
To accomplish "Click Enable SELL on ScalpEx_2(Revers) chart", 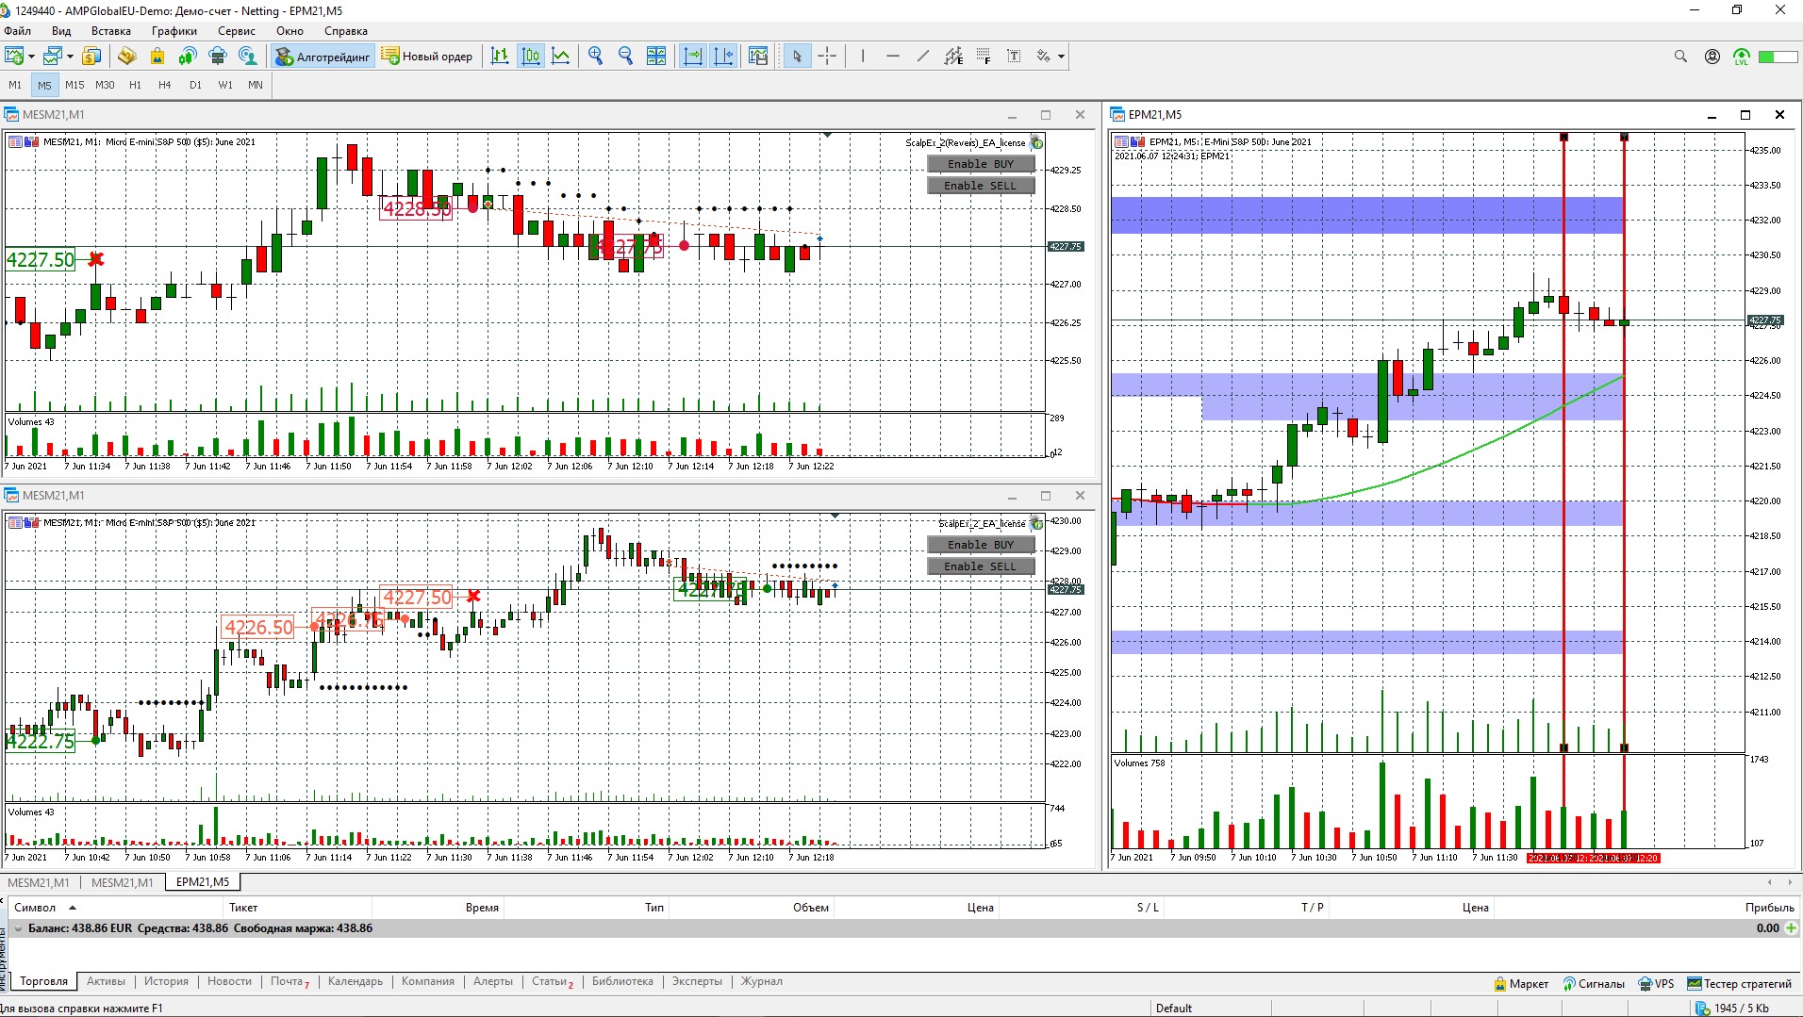I will [x=981, y=186].
